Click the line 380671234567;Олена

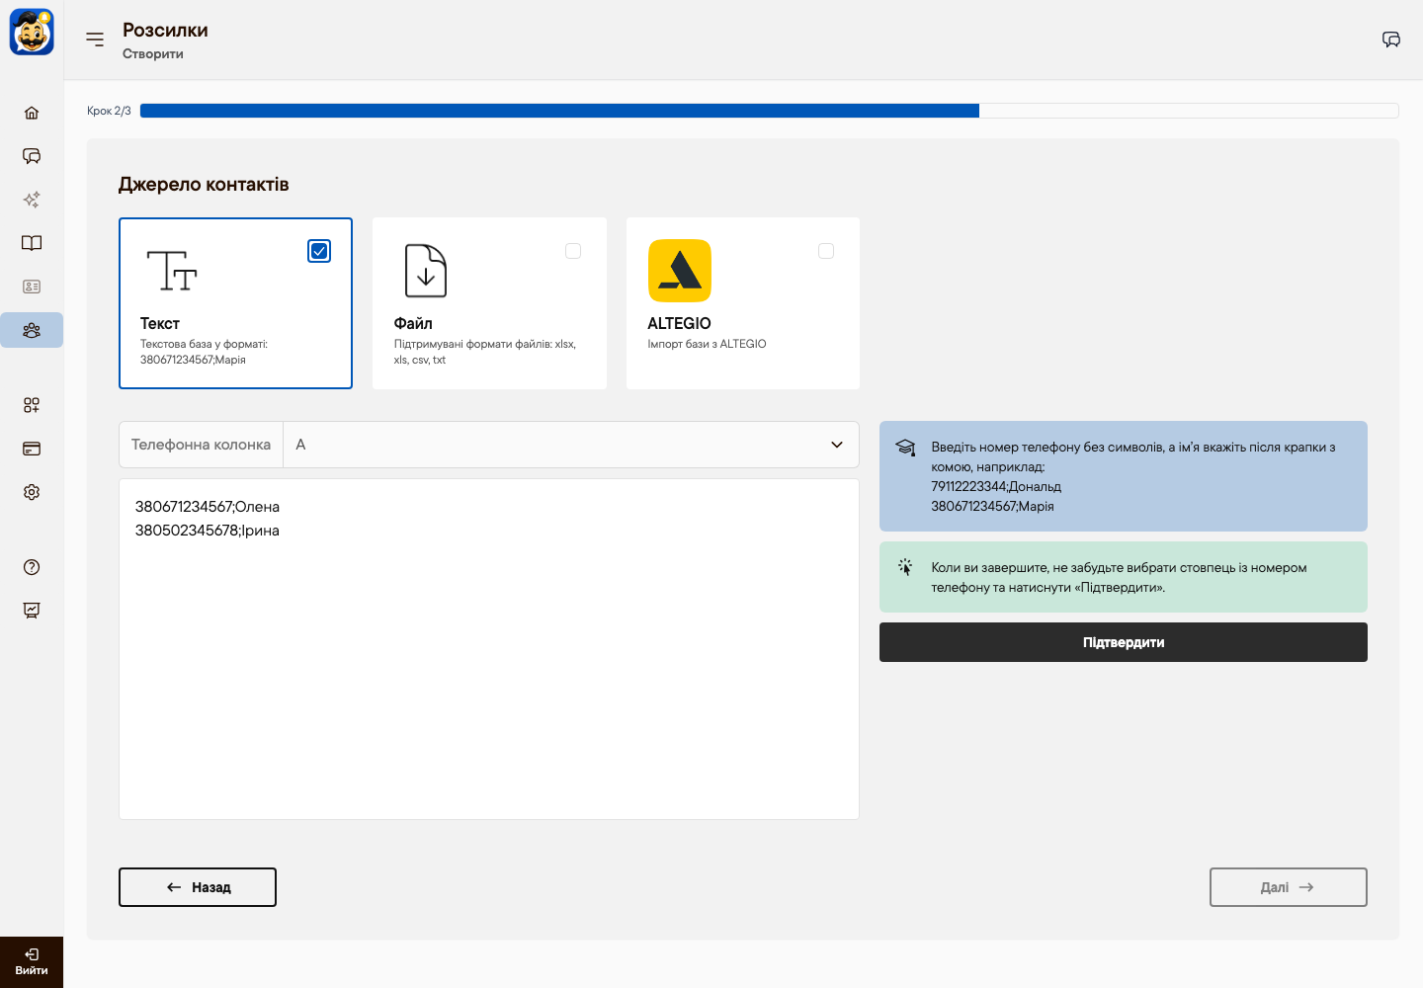(x=208, y=507)
